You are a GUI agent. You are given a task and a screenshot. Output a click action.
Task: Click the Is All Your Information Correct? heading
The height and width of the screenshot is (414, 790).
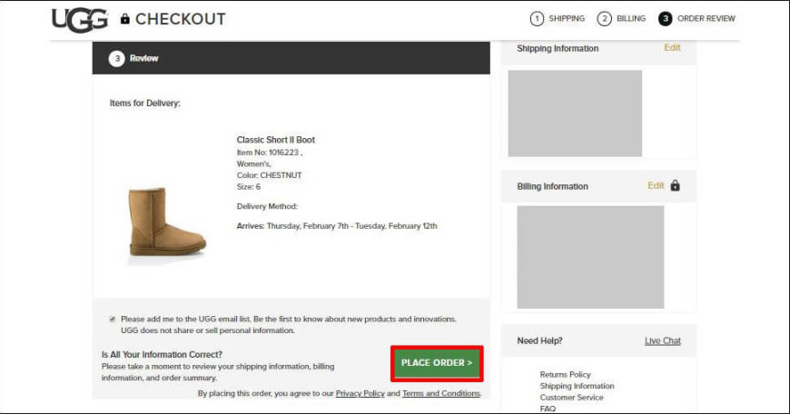pyautogui.click(x=162, y=355)
